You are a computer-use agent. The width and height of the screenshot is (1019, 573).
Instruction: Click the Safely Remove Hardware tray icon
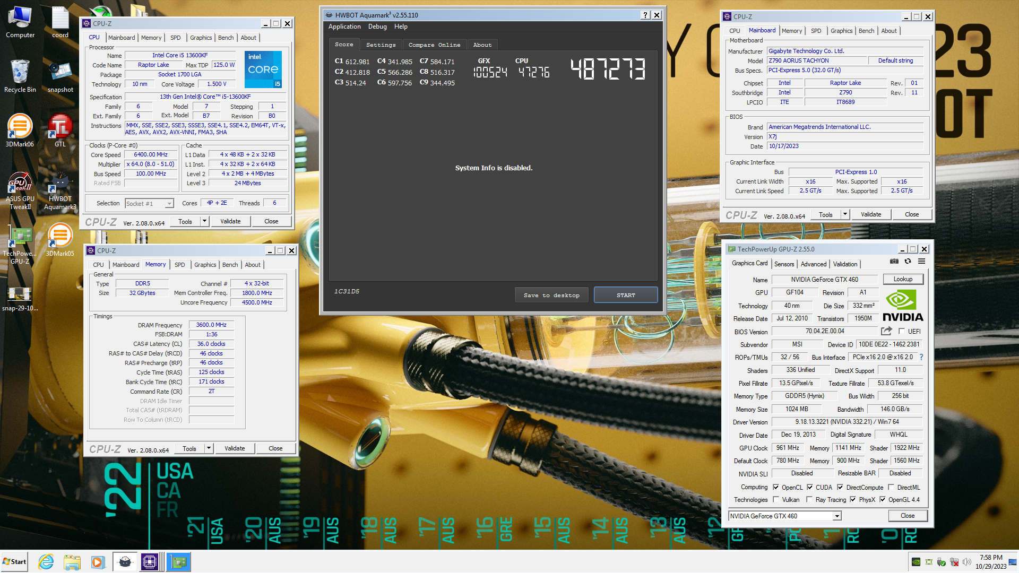[942, 562]
